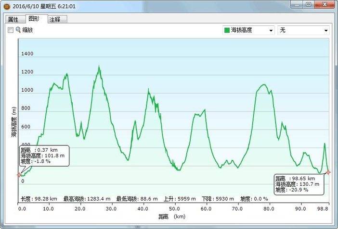Click the green swatch beside 海拔高度
Screen dimensions: 338x229
[227, 30]
